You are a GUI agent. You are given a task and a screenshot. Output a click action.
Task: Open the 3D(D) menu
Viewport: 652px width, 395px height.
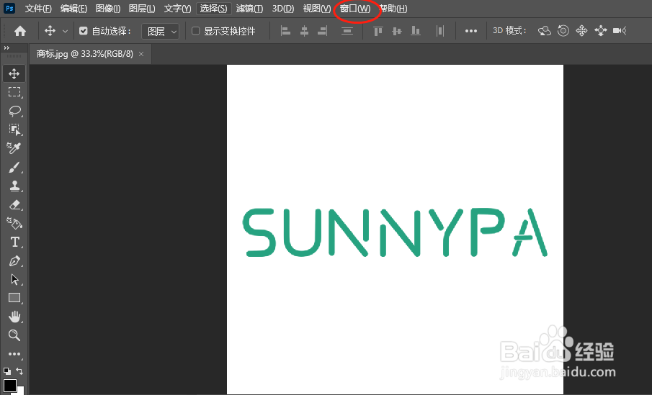click(x=282, y=9)
